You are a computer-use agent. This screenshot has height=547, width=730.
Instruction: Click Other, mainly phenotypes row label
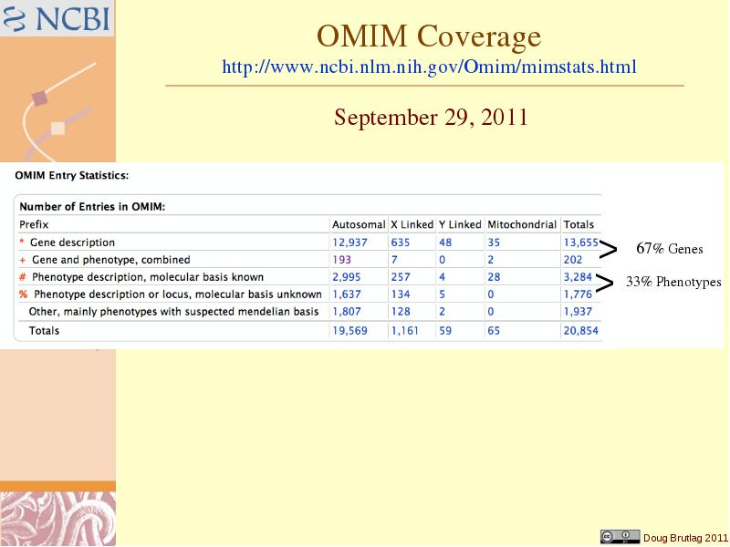[173, 311]
